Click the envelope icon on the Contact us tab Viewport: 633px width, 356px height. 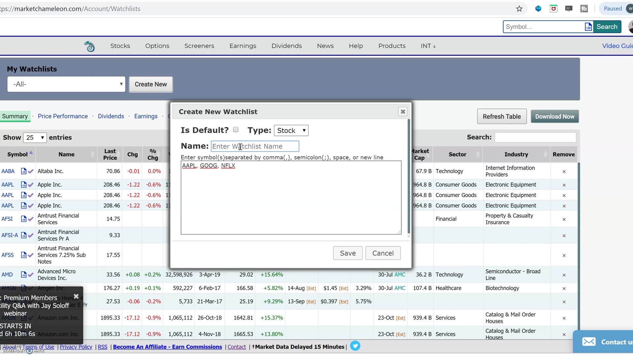tap(589, 342)
